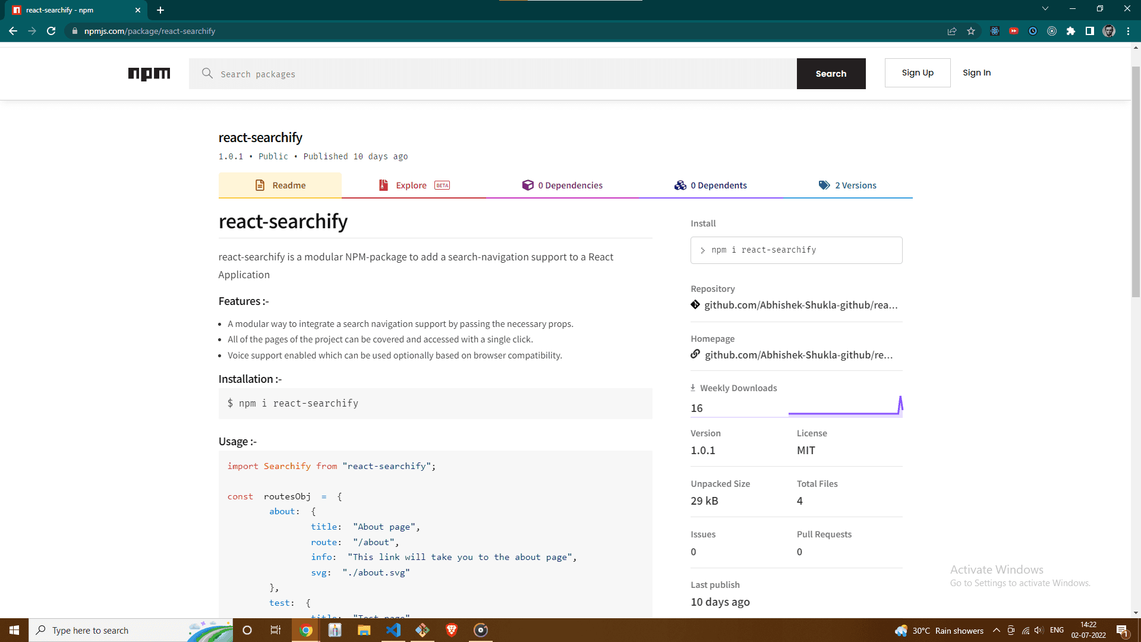Click the page vertical scrollbar thumb

pos(1136,181)
